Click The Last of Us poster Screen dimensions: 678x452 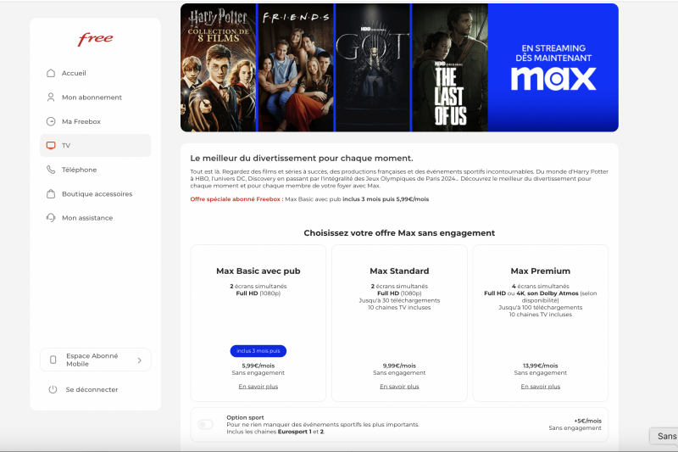pyautogui.click(x=449, y=68)
